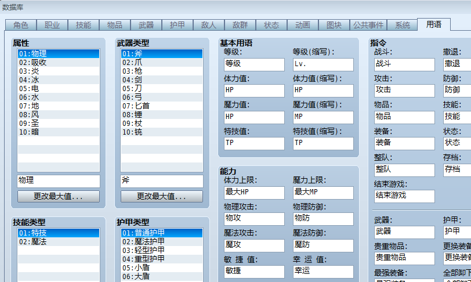Switch to the 角色 tab
471x282 pixels.
point(21,25)
